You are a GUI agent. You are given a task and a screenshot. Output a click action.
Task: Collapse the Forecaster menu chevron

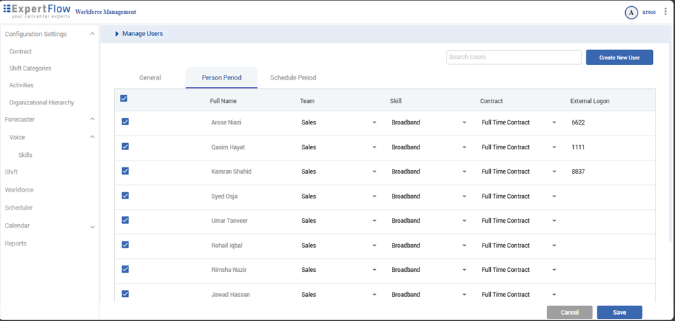[93, 119]
